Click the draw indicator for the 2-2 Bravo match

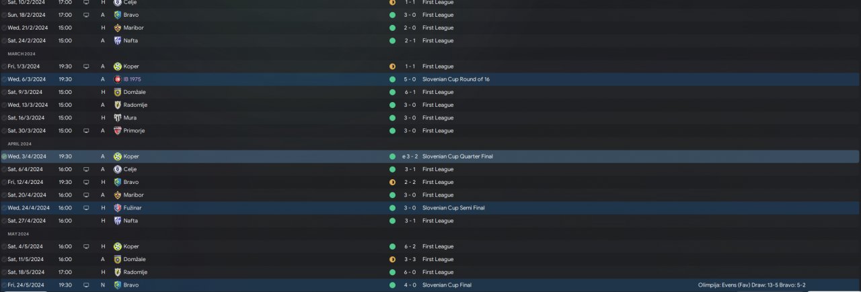(392, 182)
